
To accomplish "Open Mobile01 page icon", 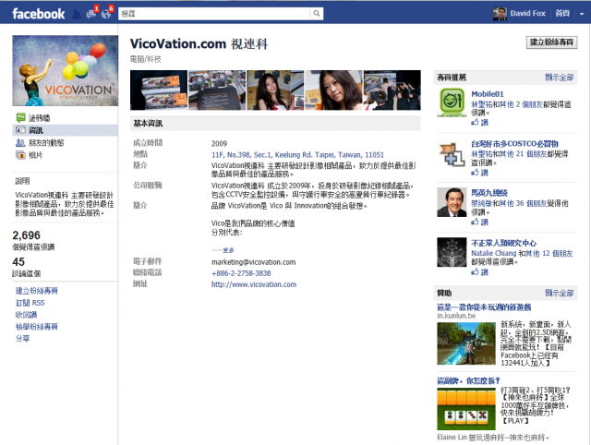I will coord(452,102).
